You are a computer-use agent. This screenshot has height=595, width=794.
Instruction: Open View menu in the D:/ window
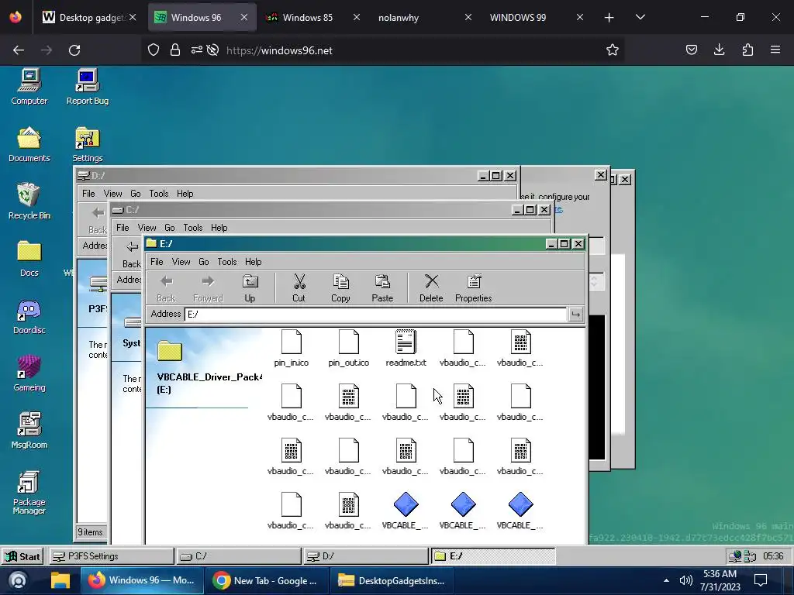pyautogui.click(x=112, y=194)
